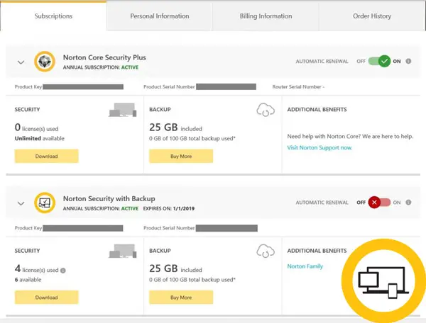Turn on automatic renewal for Norton Security with Backup
The height and width of the screenshot is (323, 426).
point(379,203)
